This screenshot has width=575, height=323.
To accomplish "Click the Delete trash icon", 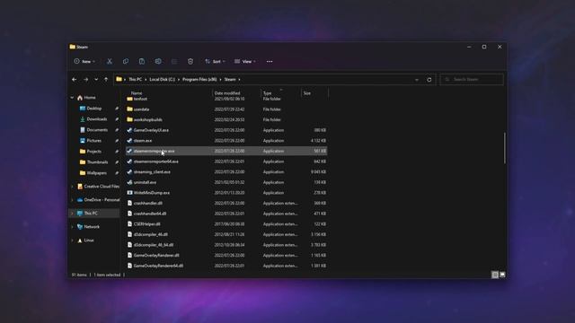I will pyautogui.click(x=190, y=62).
